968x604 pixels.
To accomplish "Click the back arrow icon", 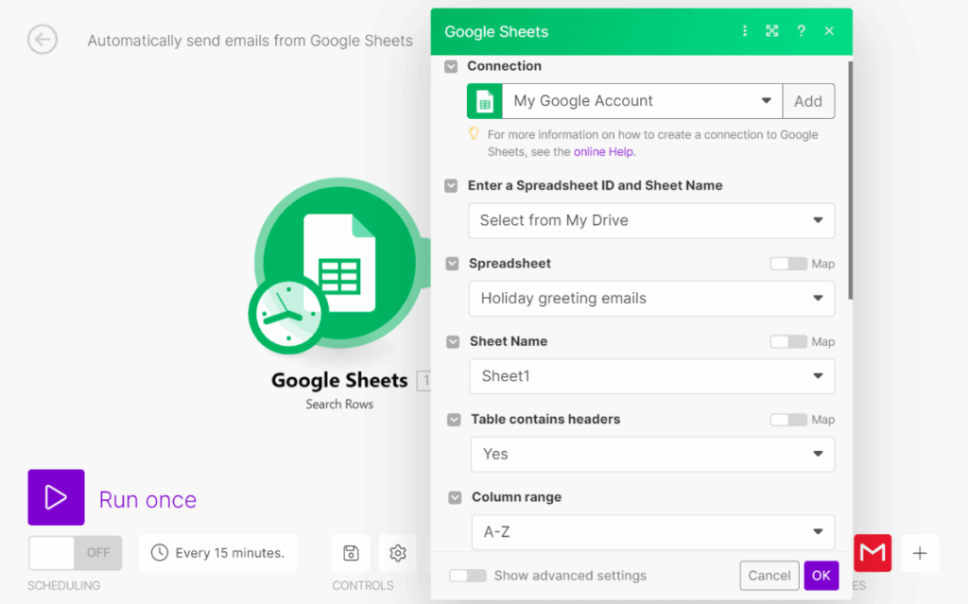I will tap(43, 40).
